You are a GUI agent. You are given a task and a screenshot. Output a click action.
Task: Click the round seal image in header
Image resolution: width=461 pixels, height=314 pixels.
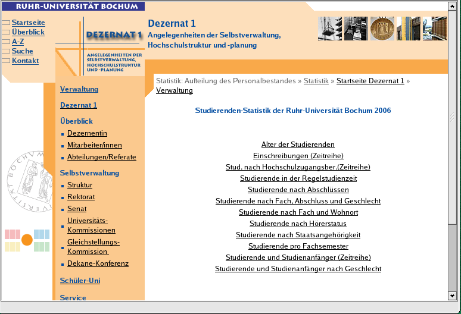pos(382,28)
